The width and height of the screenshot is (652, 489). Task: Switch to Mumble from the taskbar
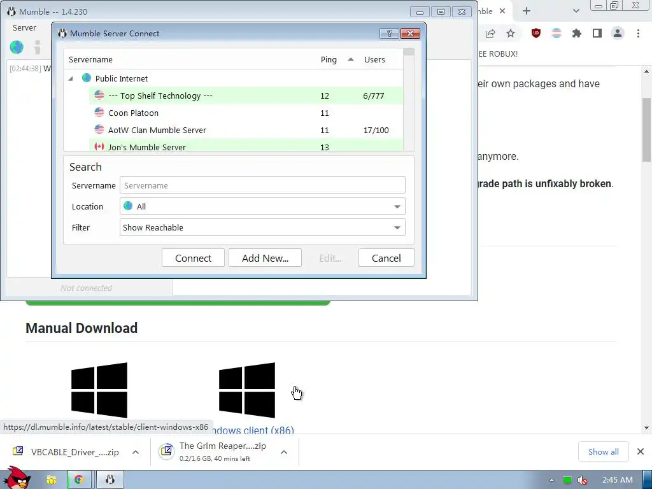tap(110, 480)
